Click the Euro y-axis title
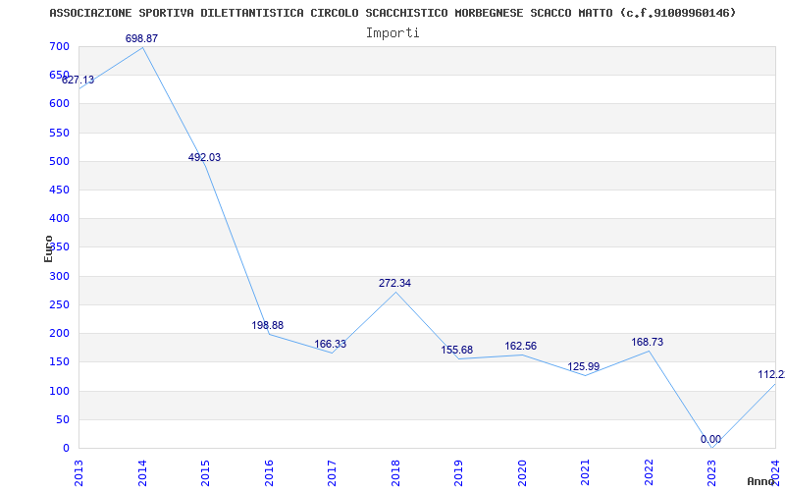Screen dimensions: 785x491 point(48,248)
